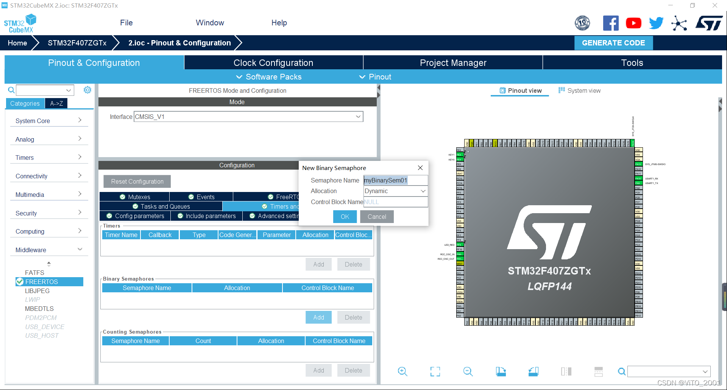The image size is (727, 390).
Task: Click the Reset Configuration button
Action: tap(137, 181)
